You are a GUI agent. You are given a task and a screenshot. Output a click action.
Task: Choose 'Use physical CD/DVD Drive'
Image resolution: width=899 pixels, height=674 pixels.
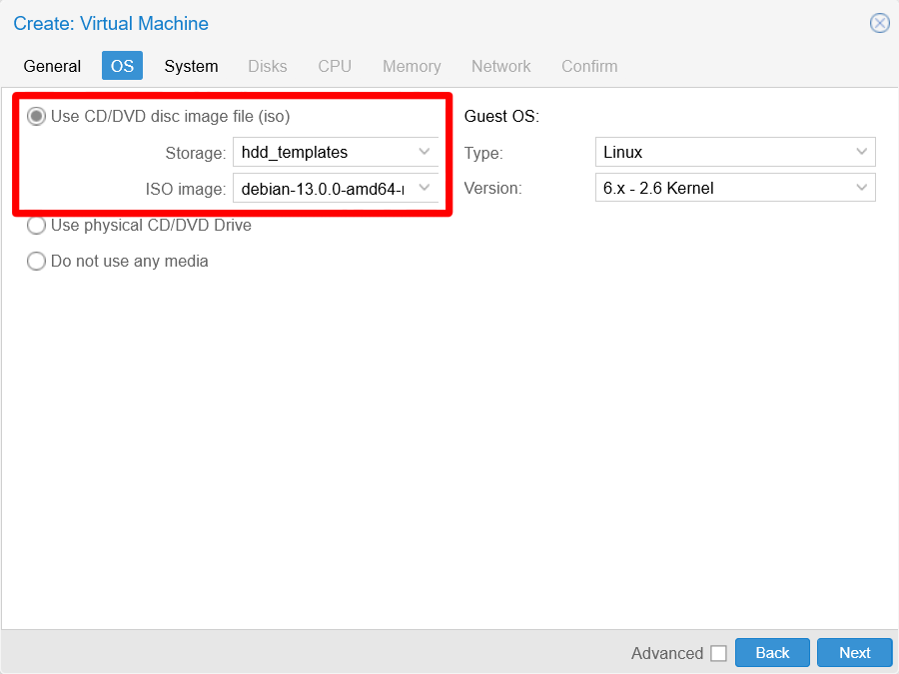[x=36, y=226]
